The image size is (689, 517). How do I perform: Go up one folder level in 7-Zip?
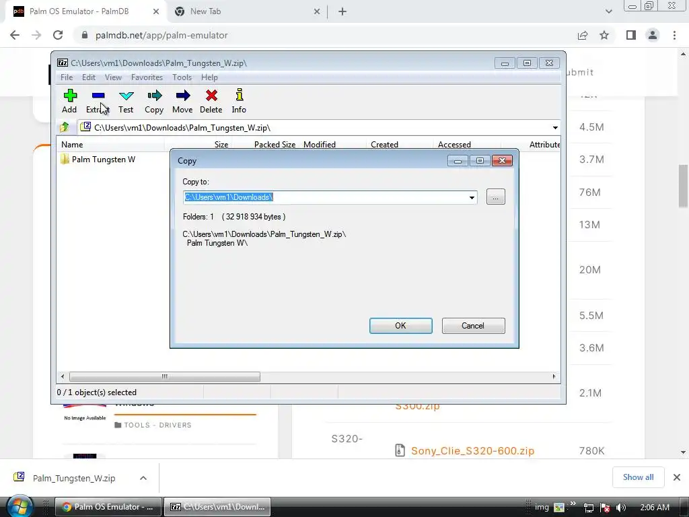(x=65, y=127)
